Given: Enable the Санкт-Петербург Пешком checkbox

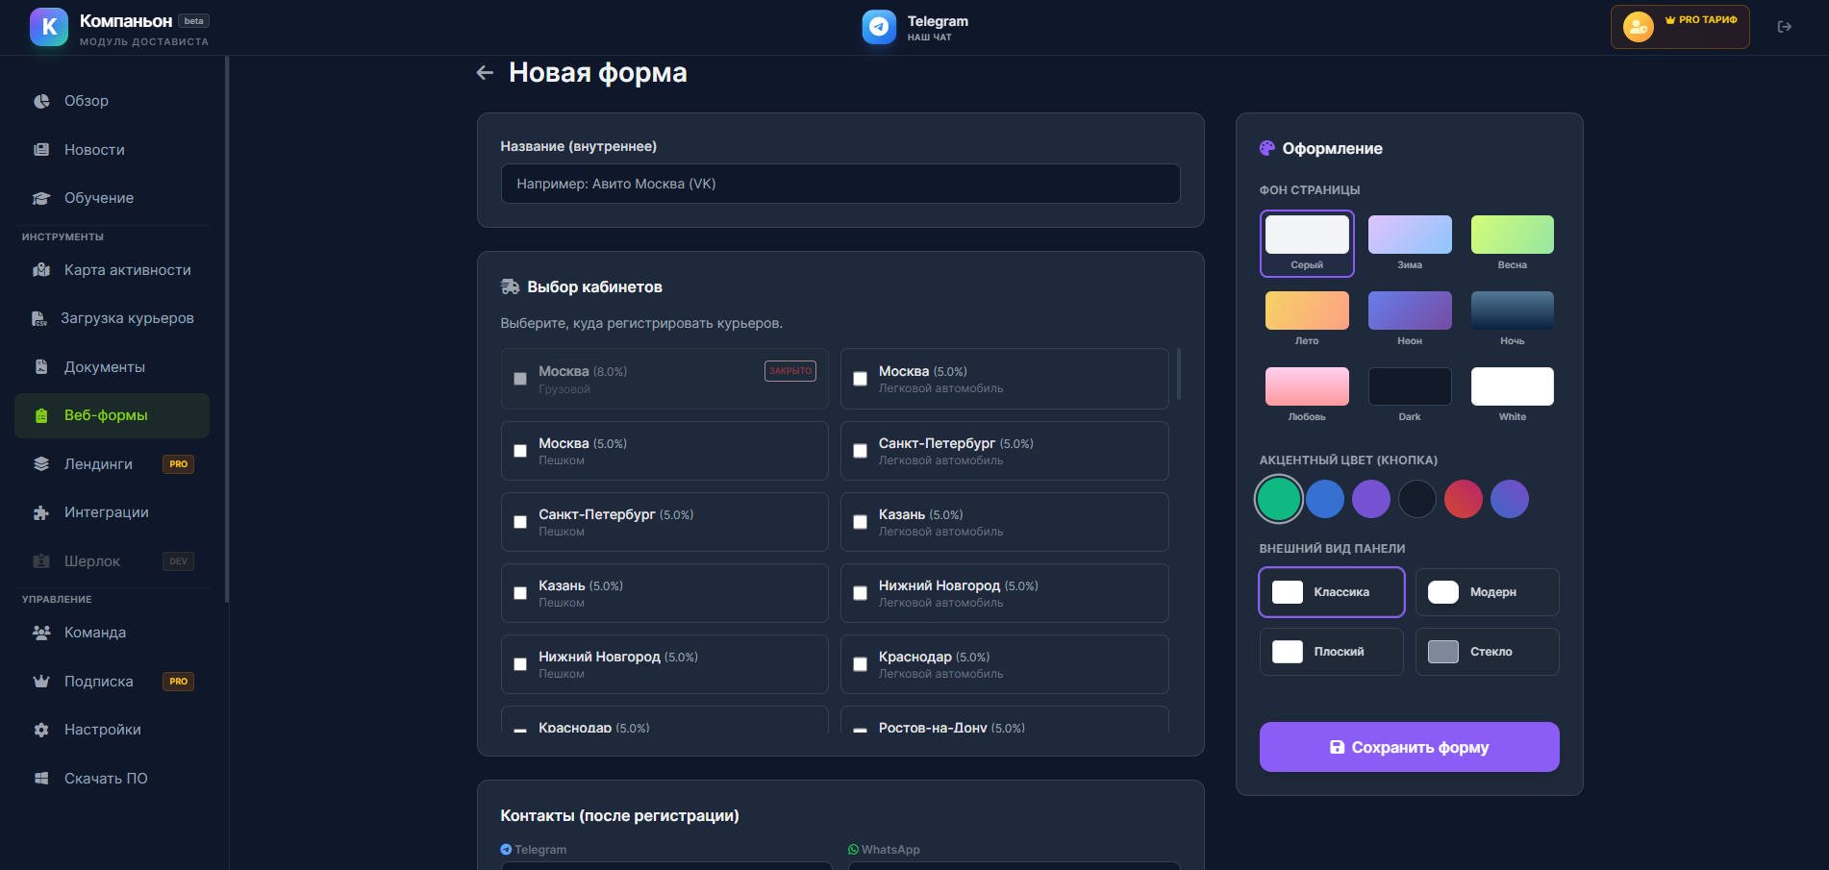Looking at the screenshot, I should pyautogui.click(x=520, y=522).
